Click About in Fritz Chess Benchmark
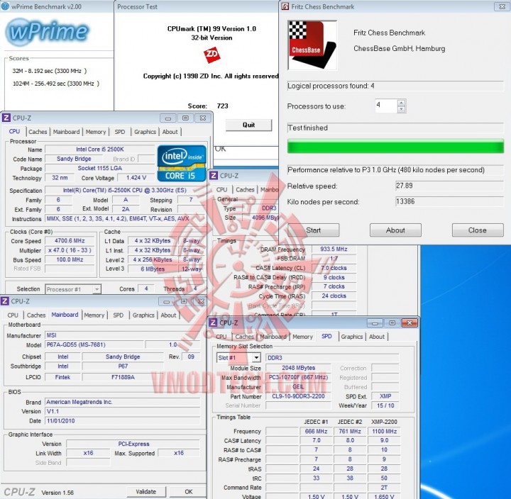Viewport: 511px width, 499px height. [x=395, y=230]
